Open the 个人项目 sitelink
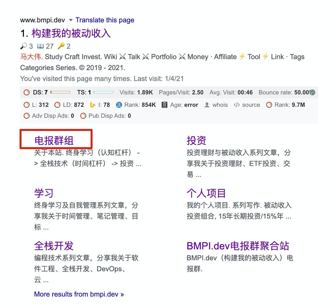This screenshot has height=308, width=336. (206, 193)
